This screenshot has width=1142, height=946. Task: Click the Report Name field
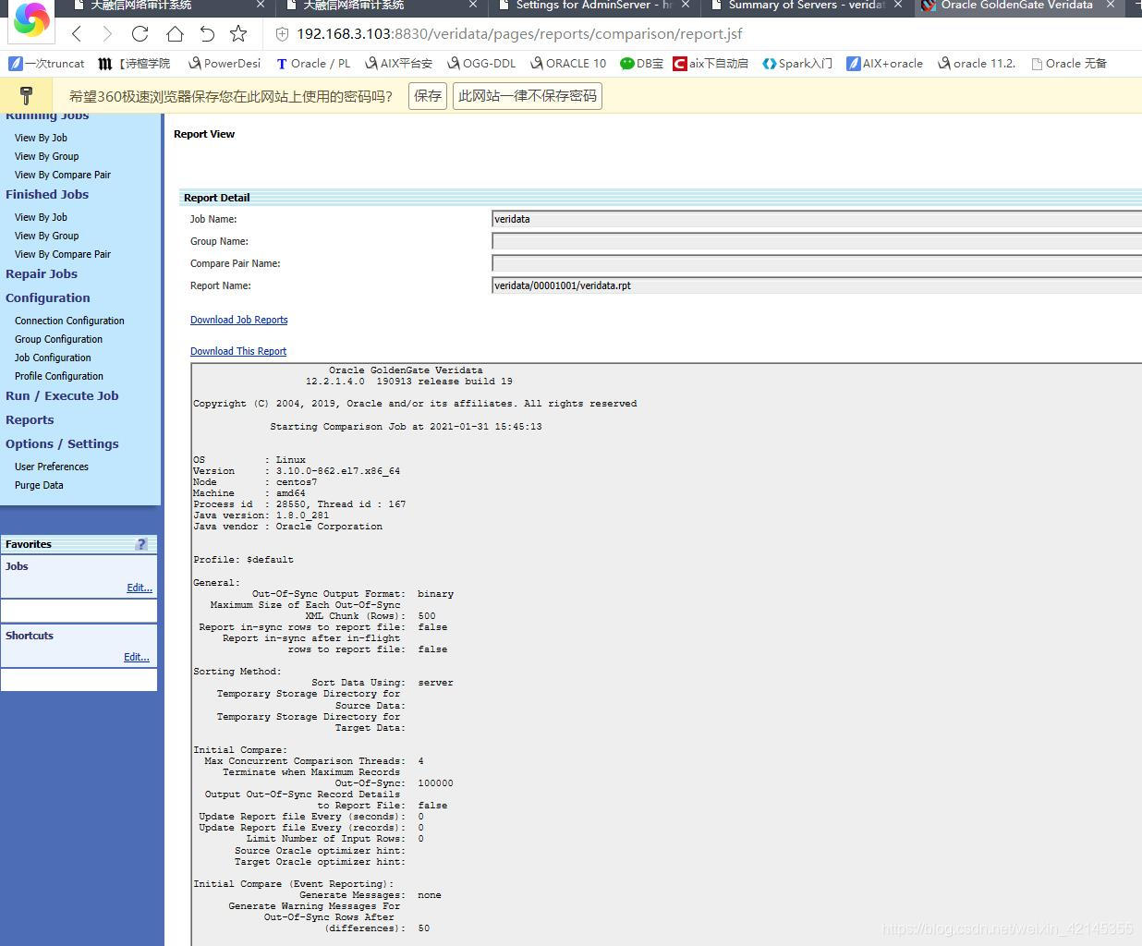[817, 285]
